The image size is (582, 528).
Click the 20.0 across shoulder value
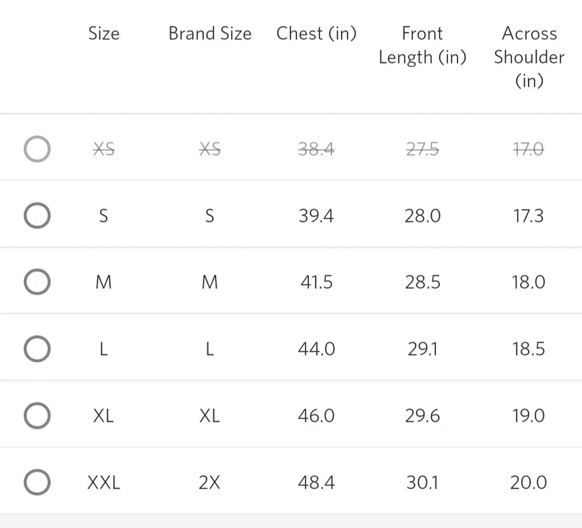(x=529, y=483)
